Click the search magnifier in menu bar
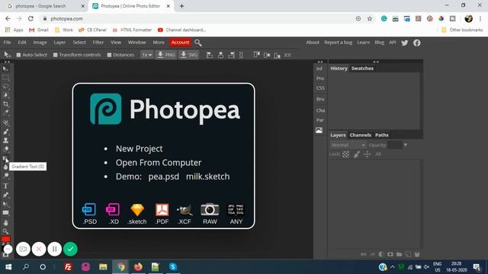This screenshot has height=274, width=488. (x=198, y=43)
